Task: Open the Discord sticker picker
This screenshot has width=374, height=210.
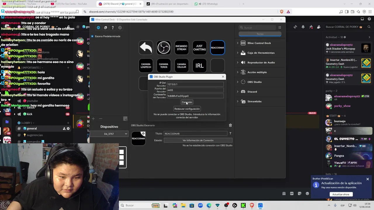Action: click(x=299, y=193)
